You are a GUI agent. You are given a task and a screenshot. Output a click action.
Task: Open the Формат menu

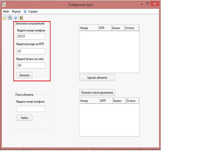pyautogui.click(x=16, y=12)
